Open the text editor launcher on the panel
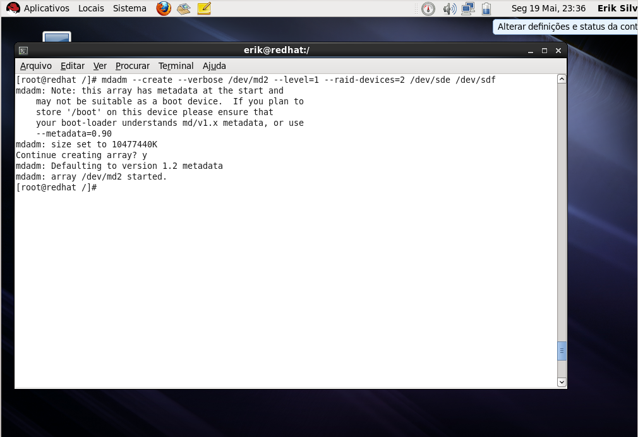Viewport: 638px width, 437px height. tap(203, 8)
